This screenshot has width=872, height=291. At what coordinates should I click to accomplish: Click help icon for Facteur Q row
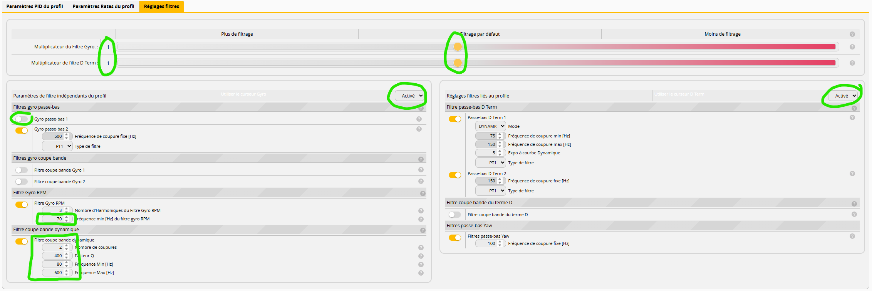pyautogui.click(x=421, y=256)
